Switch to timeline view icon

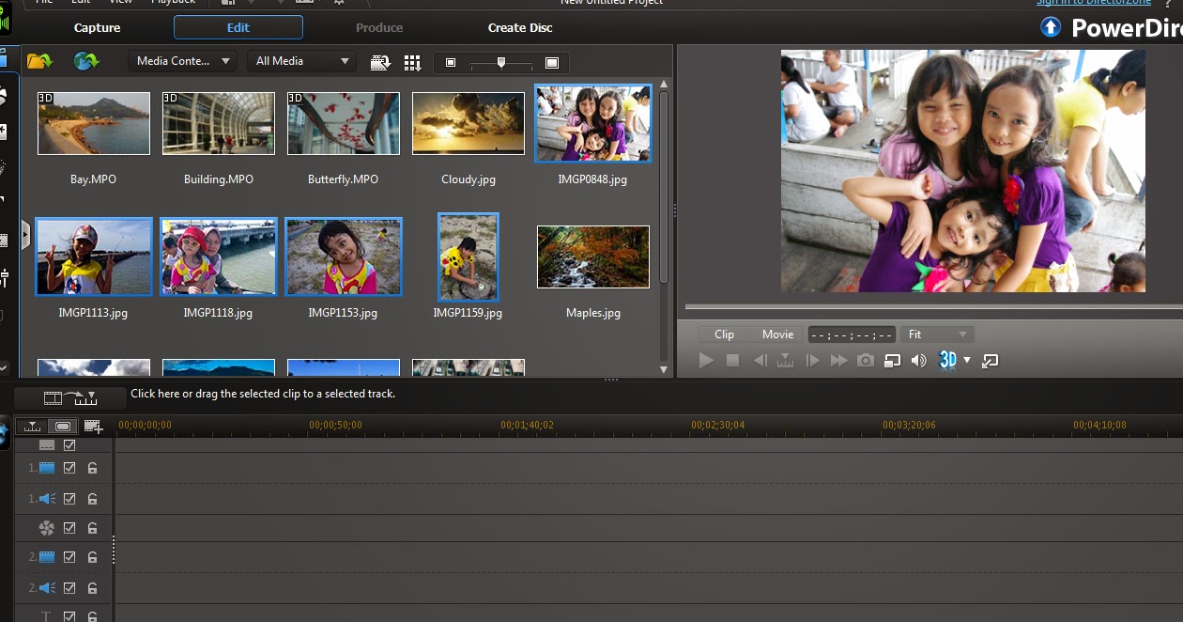pyautogui.click(x=33, y=427)
